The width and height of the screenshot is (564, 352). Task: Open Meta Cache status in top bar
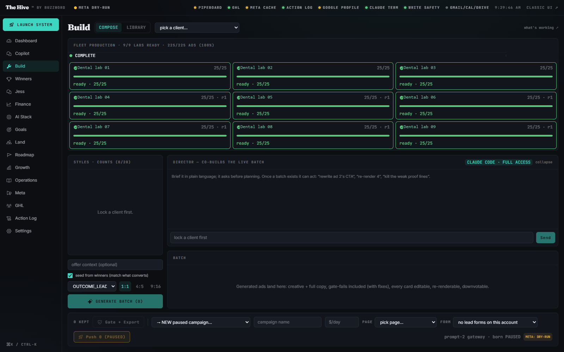[x=261, y=7]
